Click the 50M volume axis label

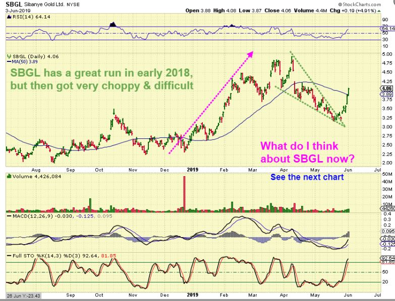[x=387, y=174]
